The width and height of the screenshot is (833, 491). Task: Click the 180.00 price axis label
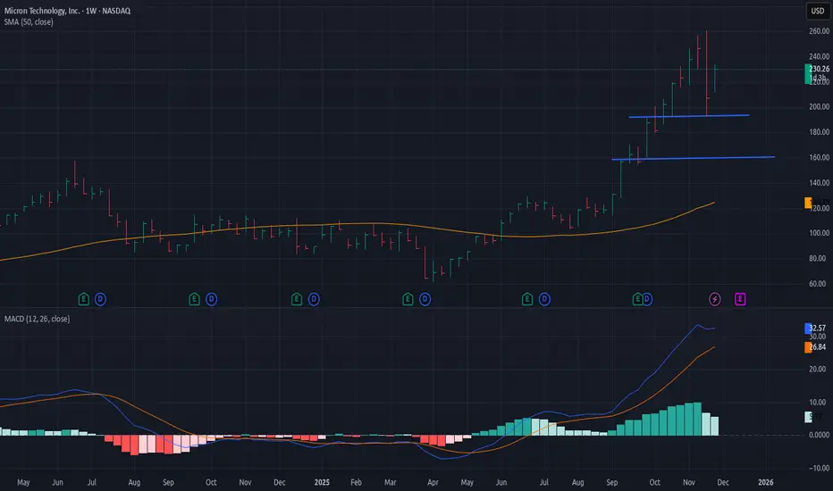point(819,132)
